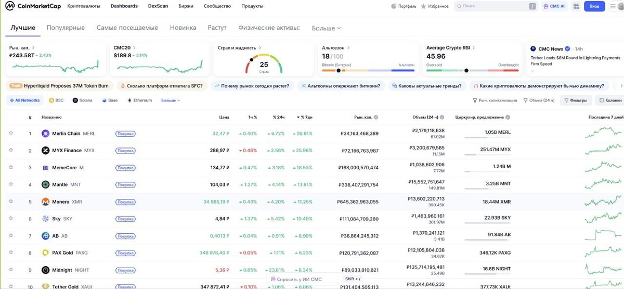
Task: Select All Networks filter
Action: 24,100
